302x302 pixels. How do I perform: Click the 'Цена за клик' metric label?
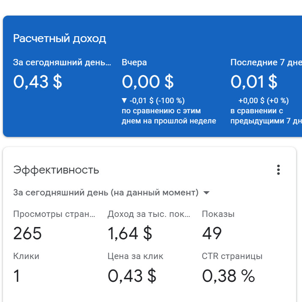click(135, 256)
